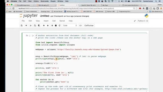Switch to Beautiful Soup browser tab
This screenshot has height=92, width=163.
click(89, 5)
